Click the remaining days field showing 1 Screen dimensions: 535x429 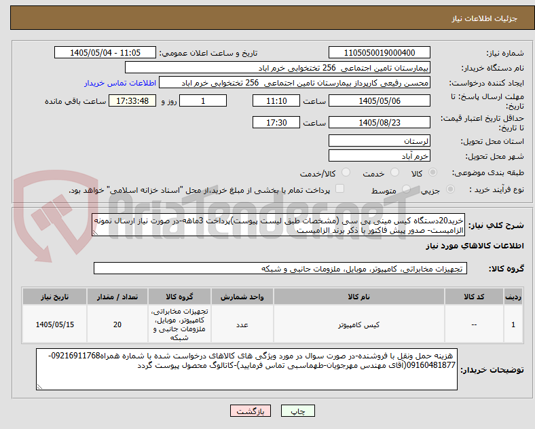[203, 100]
